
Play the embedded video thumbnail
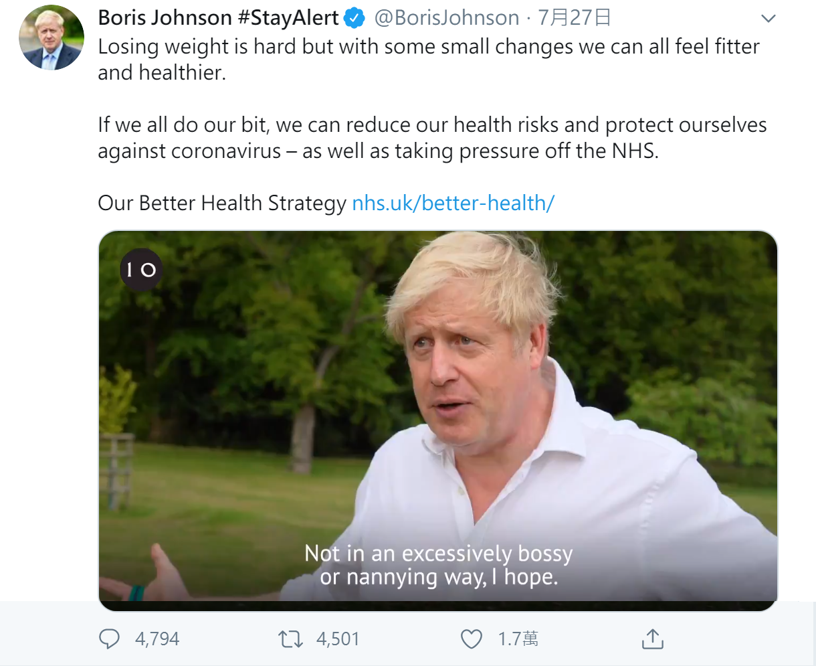[x=438, y=420]
